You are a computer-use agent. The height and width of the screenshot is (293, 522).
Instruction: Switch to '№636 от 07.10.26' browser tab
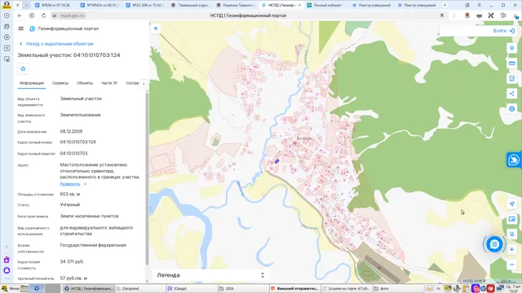point(55,6)
